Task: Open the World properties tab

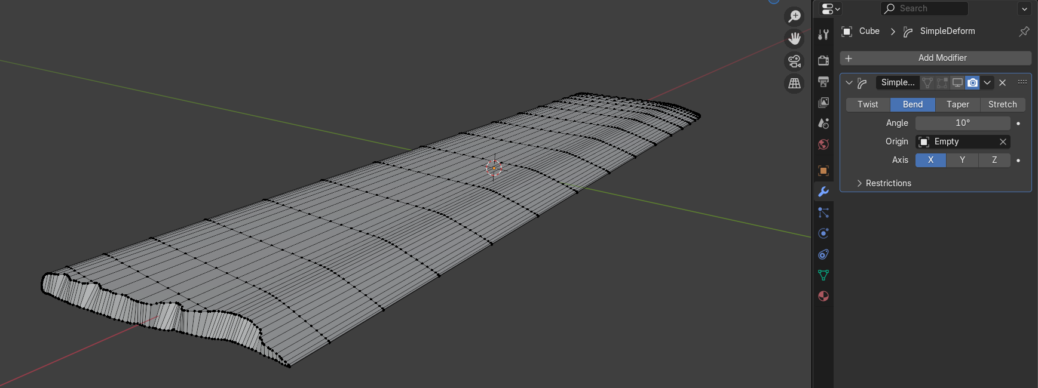Action: point(823,144)
